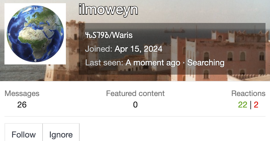Click the Apr 15, 2024 join date

[x=138, y=49]
